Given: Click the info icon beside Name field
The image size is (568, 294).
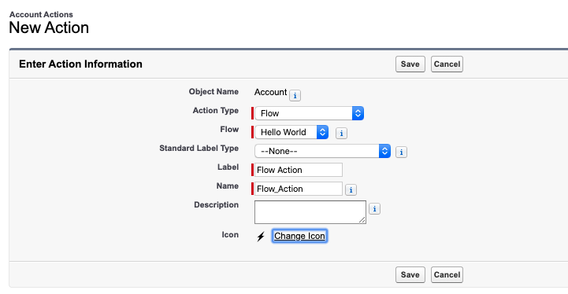Looking at the screenshot, I should 351,189.
